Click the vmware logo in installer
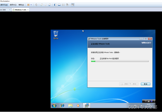The height and width of the screenshot is (112, 162). click(146, 43)
